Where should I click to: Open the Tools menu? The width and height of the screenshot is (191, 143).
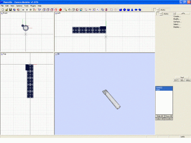coord(26,6)
